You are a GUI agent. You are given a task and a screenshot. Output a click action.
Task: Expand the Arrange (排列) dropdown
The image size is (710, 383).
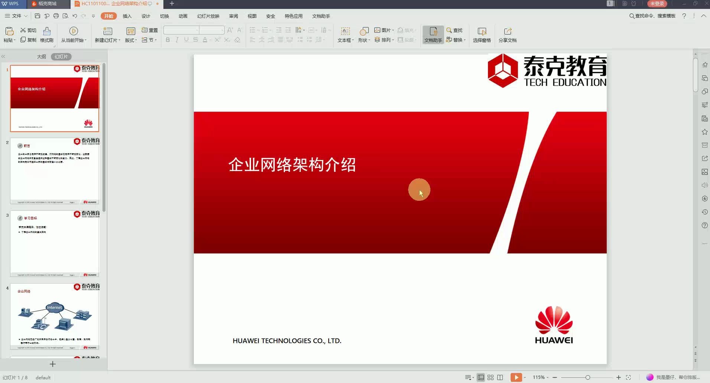[385, 40]
